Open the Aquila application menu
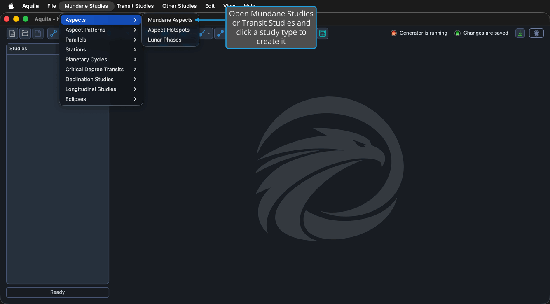Viewport: 550px width, 304px height. pos(30,6)
